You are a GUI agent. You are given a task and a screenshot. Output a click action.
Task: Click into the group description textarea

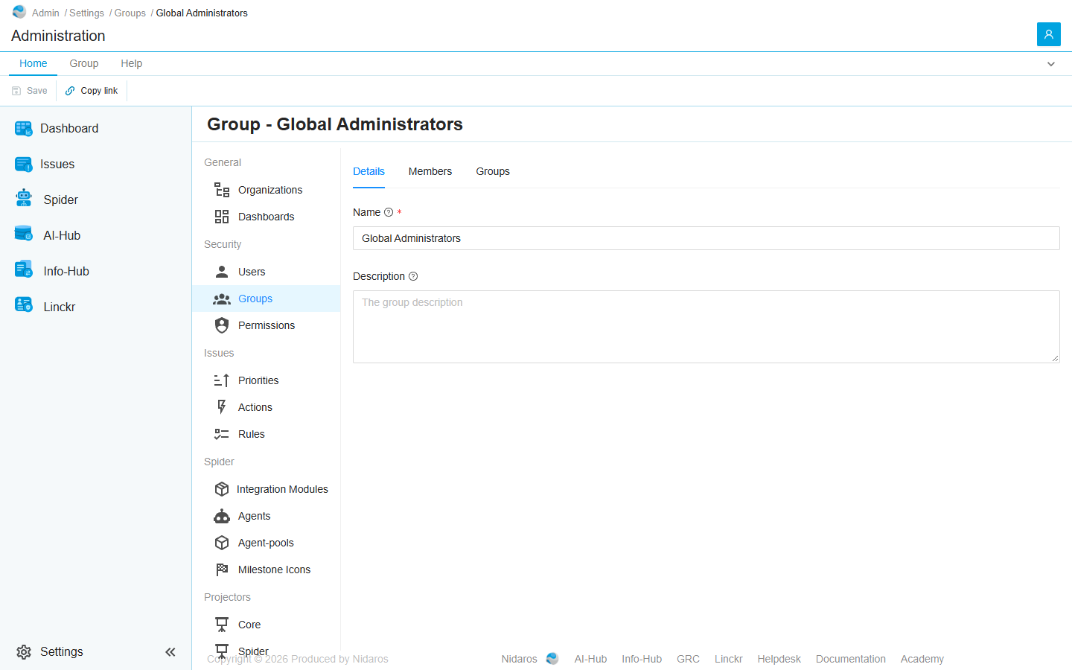706,327
